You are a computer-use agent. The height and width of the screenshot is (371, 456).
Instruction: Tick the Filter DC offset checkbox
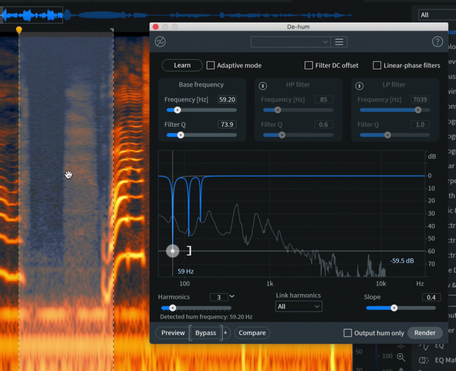coord(309,65)
